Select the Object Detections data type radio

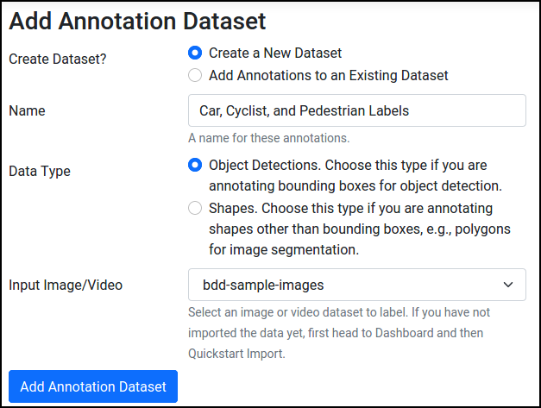(x=195, y=165)
